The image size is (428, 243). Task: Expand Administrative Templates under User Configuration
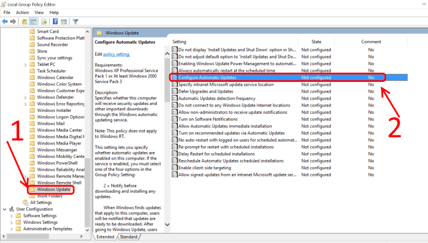pyautogui.click(x=11, y=229)
